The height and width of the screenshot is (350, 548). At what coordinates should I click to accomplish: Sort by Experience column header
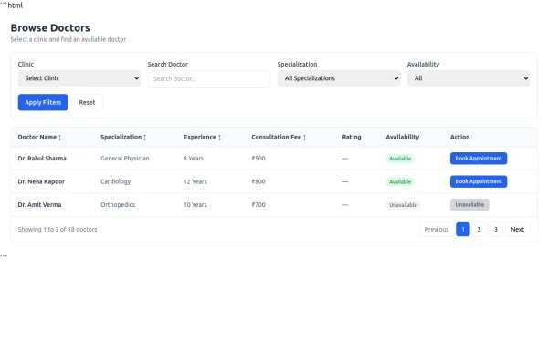202,137
